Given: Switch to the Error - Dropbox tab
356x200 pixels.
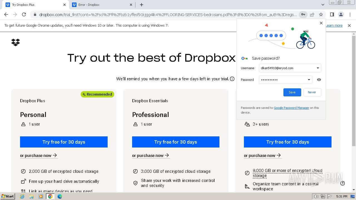Looking at the screenshot, I should point(102,5).
